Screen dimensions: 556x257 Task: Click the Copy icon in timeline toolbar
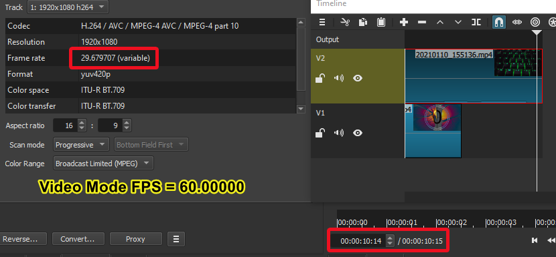coord(363,22)
